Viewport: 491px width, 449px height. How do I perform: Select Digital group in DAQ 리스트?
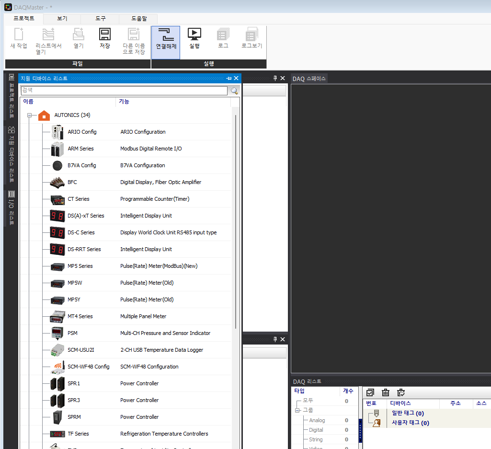[x=316, y=430]
